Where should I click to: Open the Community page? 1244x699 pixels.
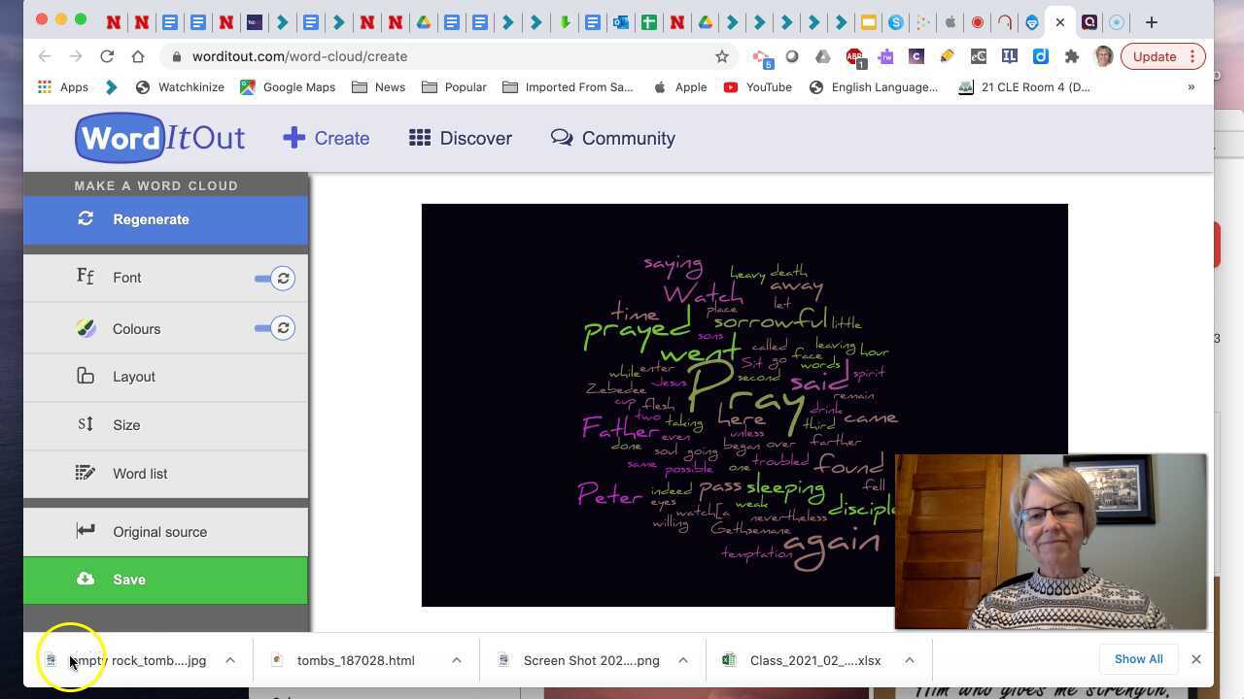[x=613, y=138]
